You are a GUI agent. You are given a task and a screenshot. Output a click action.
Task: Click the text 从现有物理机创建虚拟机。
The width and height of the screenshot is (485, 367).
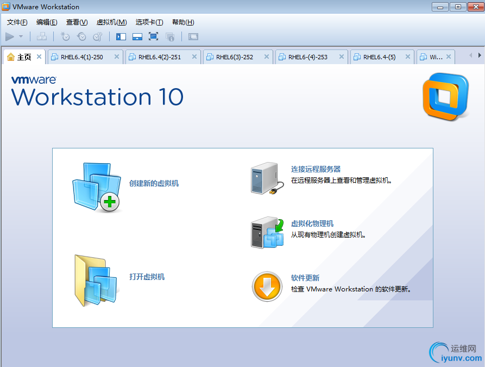coord(328,235)
